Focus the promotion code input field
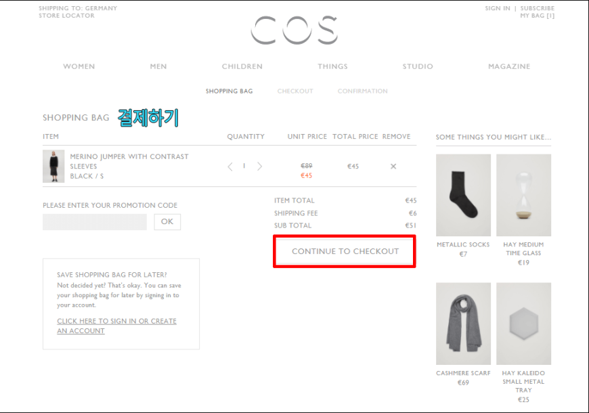Screen dimensions: 589x413 click(x=95, y=221)
